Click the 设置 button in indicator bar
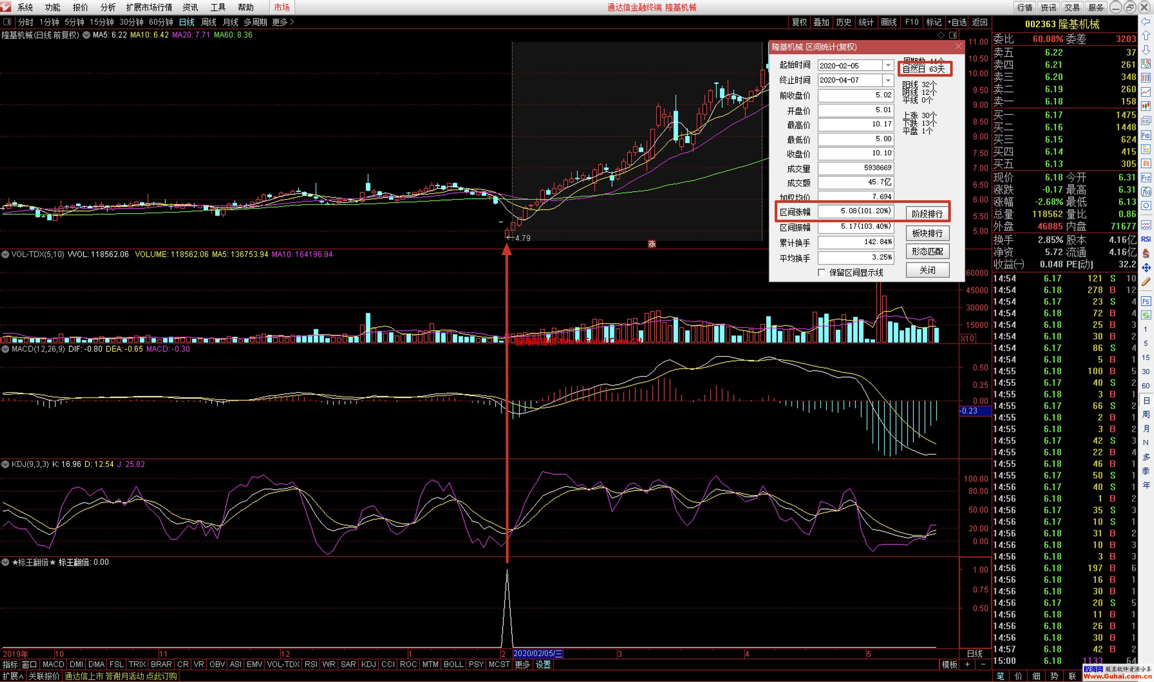This screenshot has height=682, width=1154. coord(543,664)
